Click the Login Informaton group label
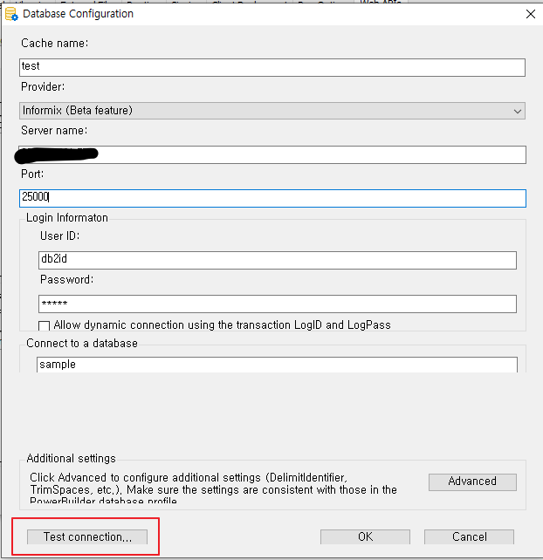Image resolution: width=543 pixels, height=560 pixels. point(67,218)
